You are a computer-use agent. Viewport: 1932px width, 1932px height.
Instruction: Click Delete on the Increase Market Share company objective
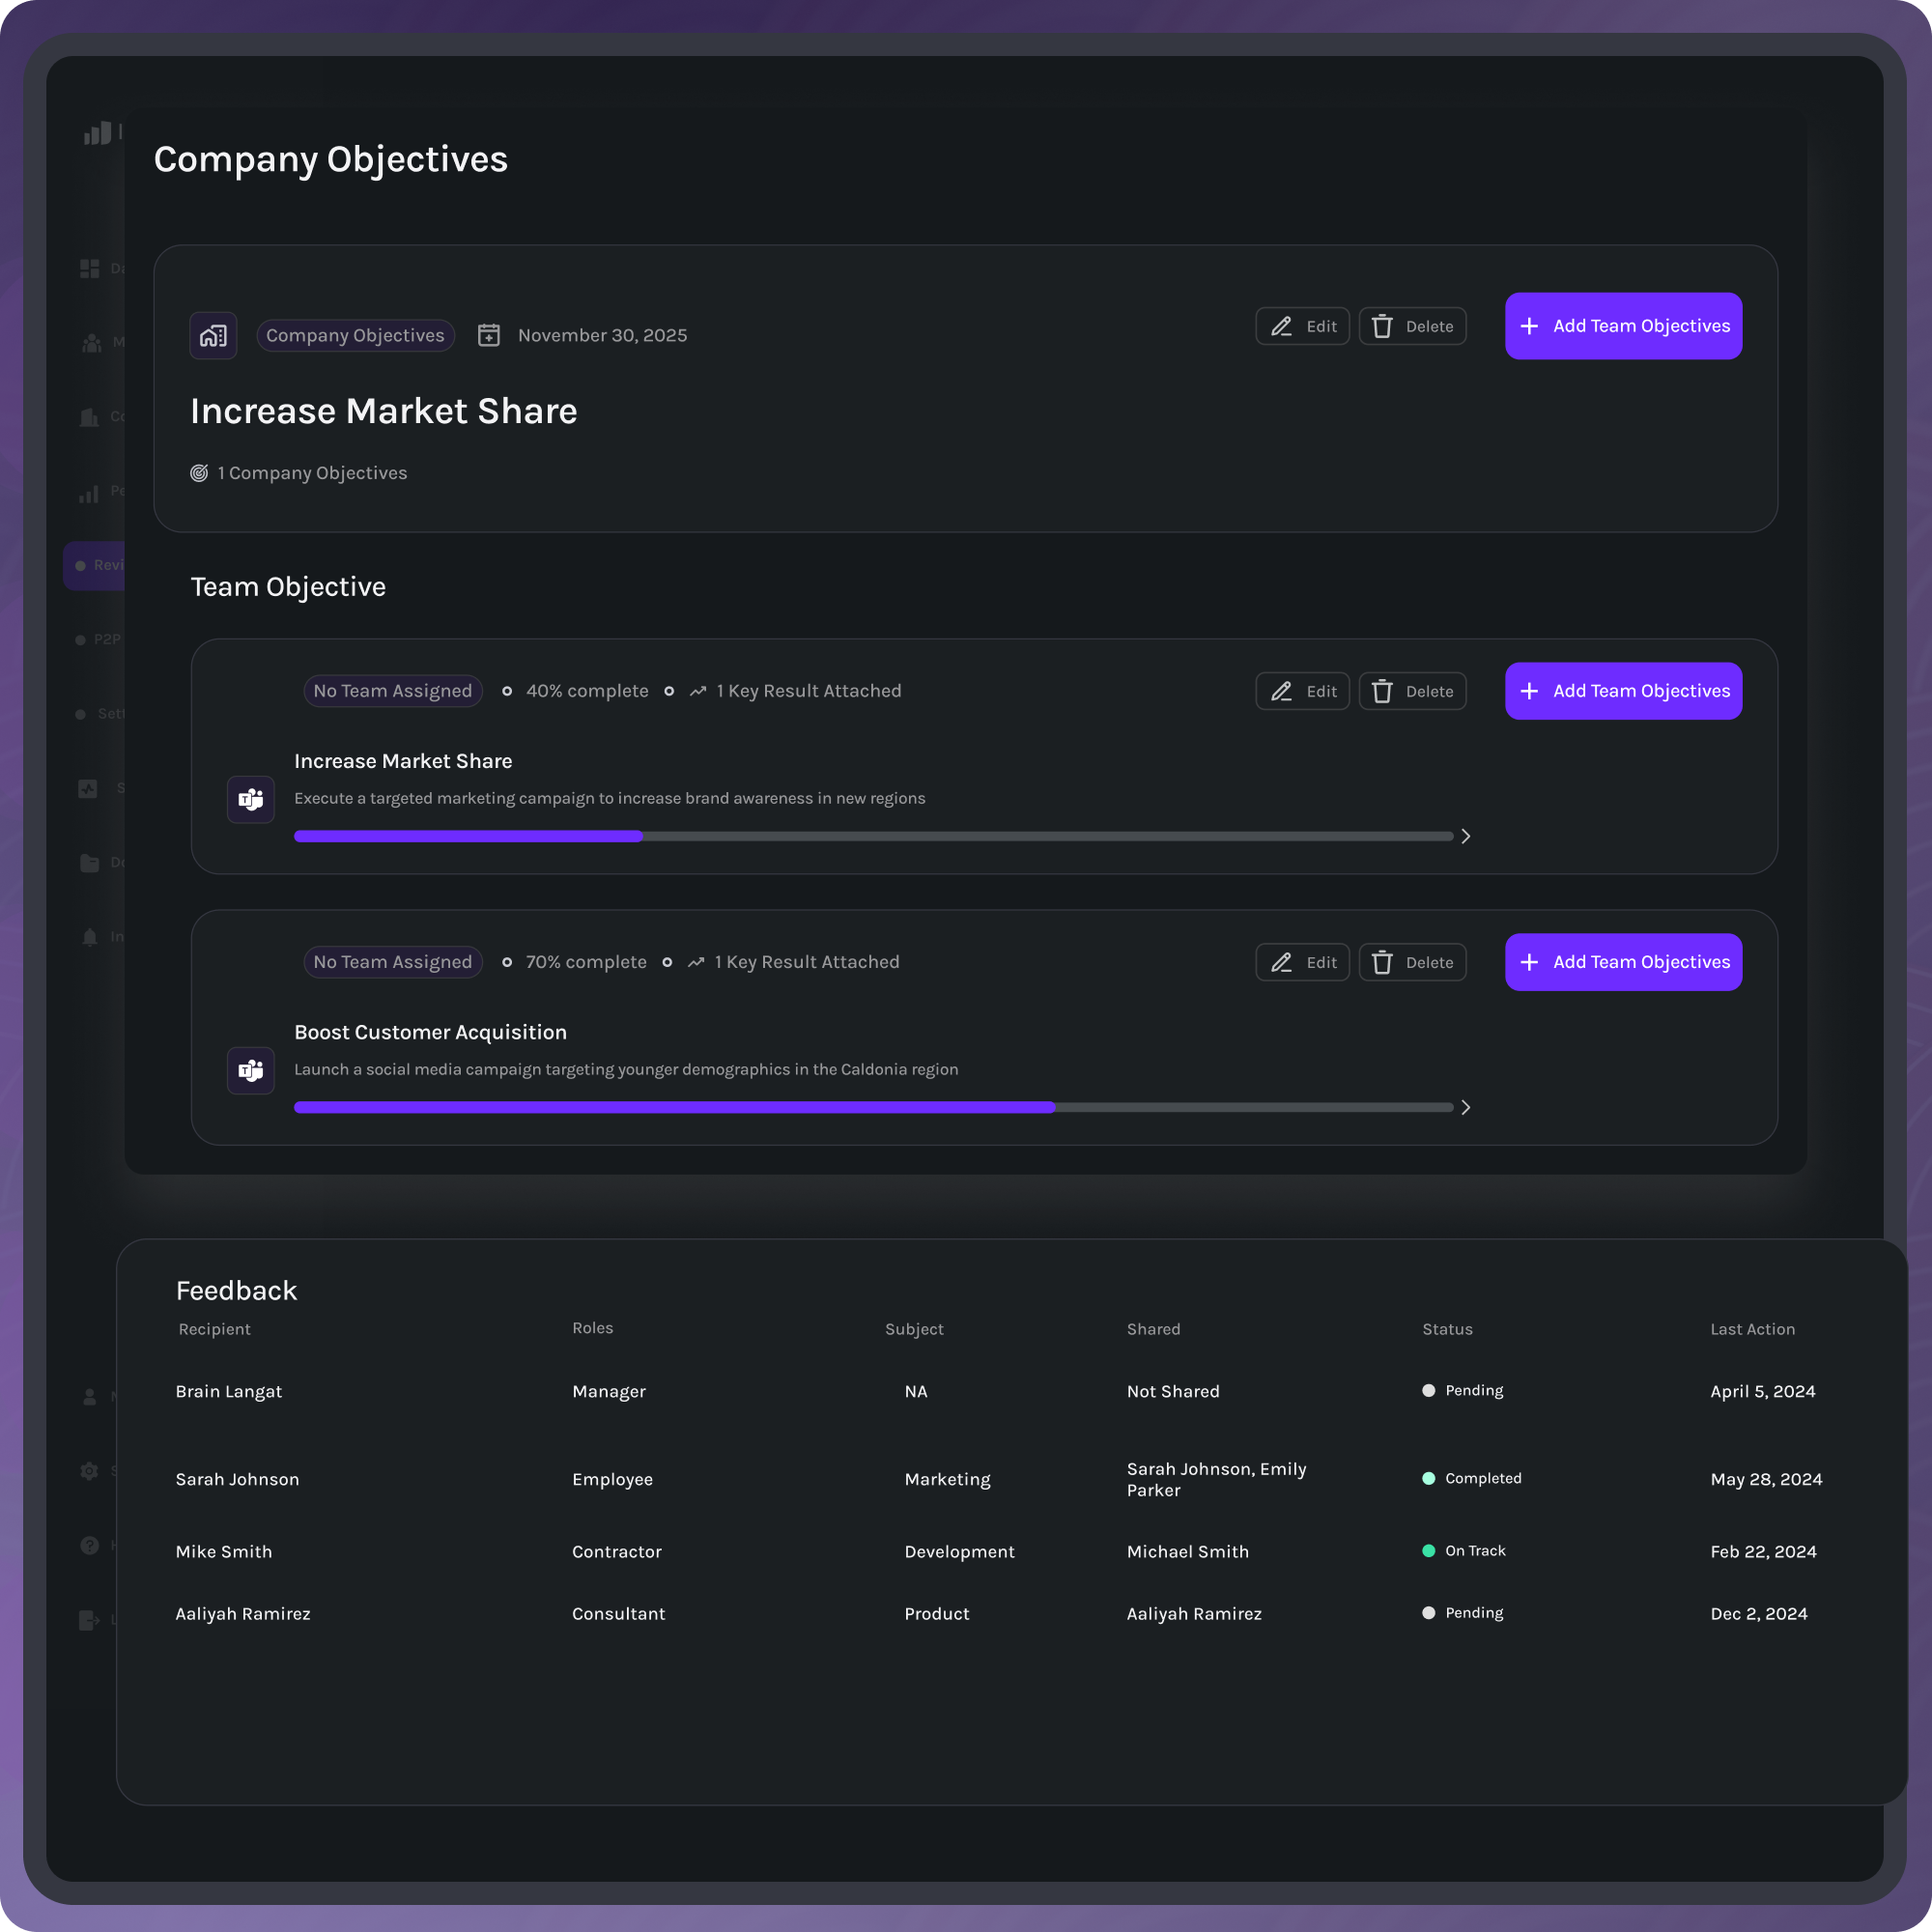(1412, 326)
